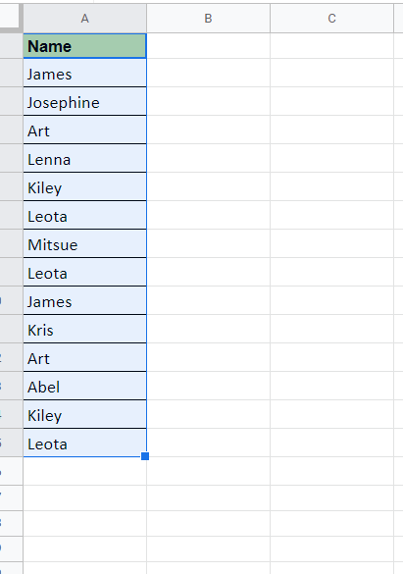This screenshot has width=403, height=574.
Task: Select the first Art cell
Action: pyautogui.click(x=85, y=130)
